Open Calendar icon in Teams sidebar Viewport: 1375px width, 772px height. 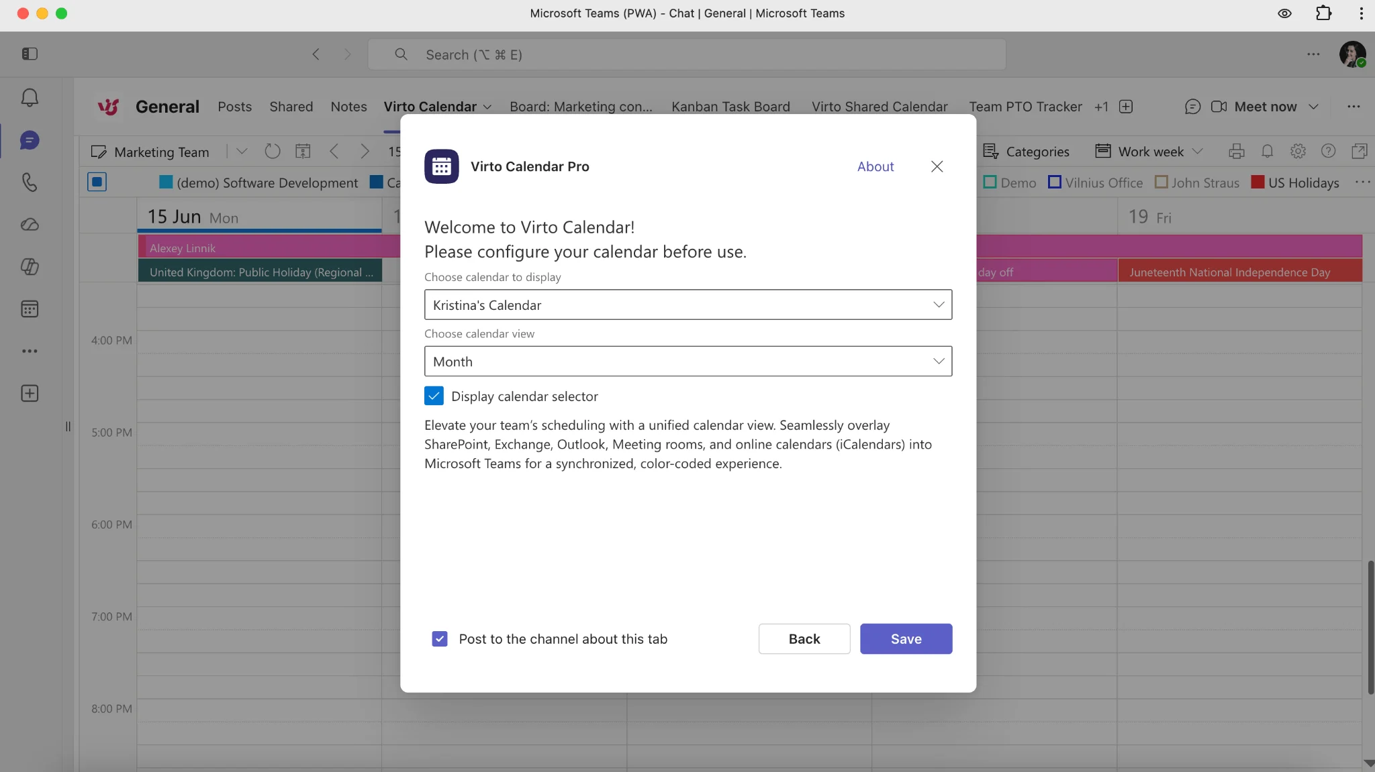click(x=30, y=309)
